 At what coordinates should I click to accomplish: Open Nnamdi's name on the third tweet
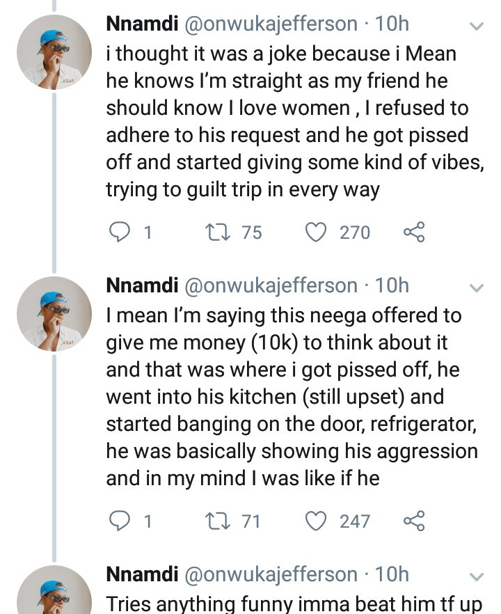tap(142, 574)
